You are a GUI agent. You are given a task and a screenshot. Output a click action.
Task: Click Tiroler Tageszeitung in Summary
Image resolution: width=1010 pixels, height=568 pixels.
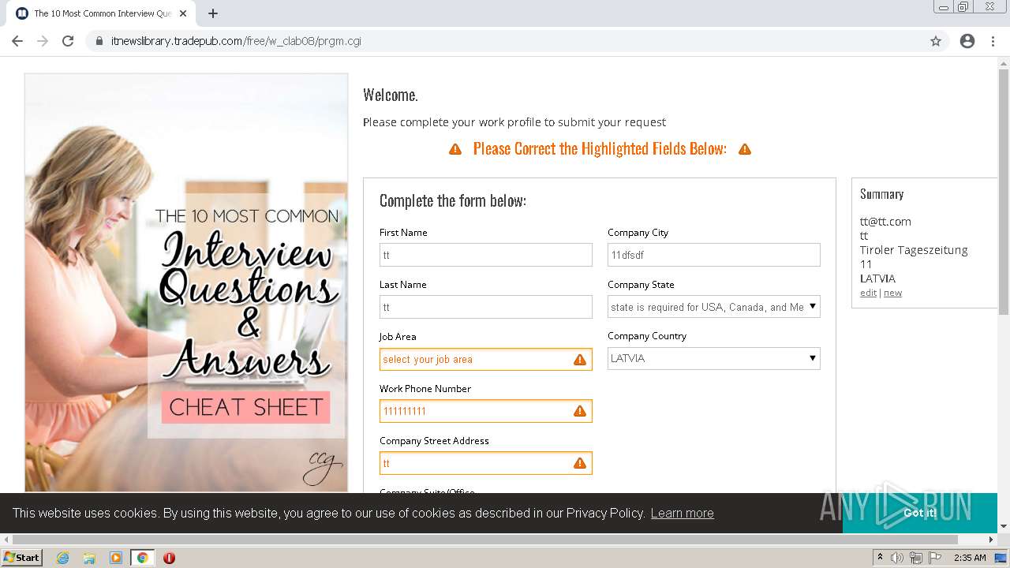coord(914,250)
